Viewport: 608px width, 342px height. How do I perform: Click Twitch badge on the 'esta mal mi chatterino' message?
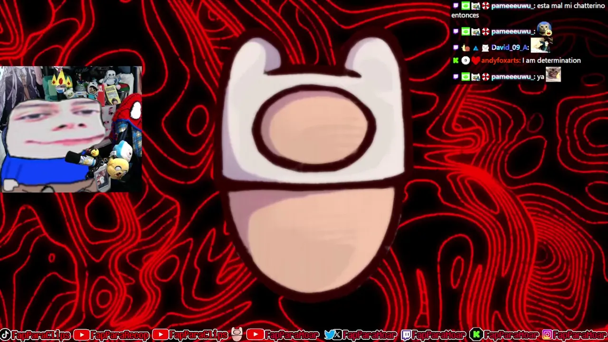pyautogui.click(x=456, y=6)
